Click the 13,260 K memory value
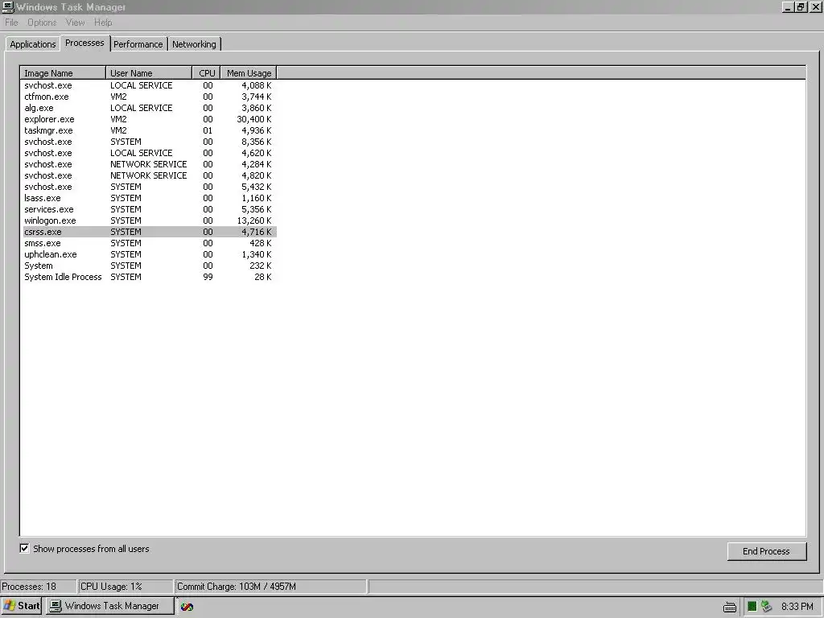Screen dimensions: 824x618 [253, 220]
